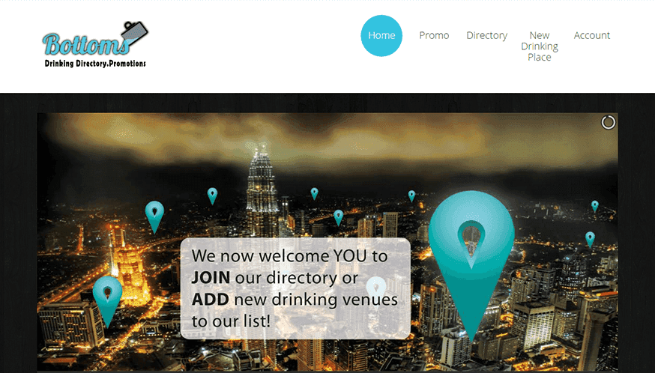Click the circular slider loading indicator
The height and width of the screenshot is (373, 655).
coord(609,122)
